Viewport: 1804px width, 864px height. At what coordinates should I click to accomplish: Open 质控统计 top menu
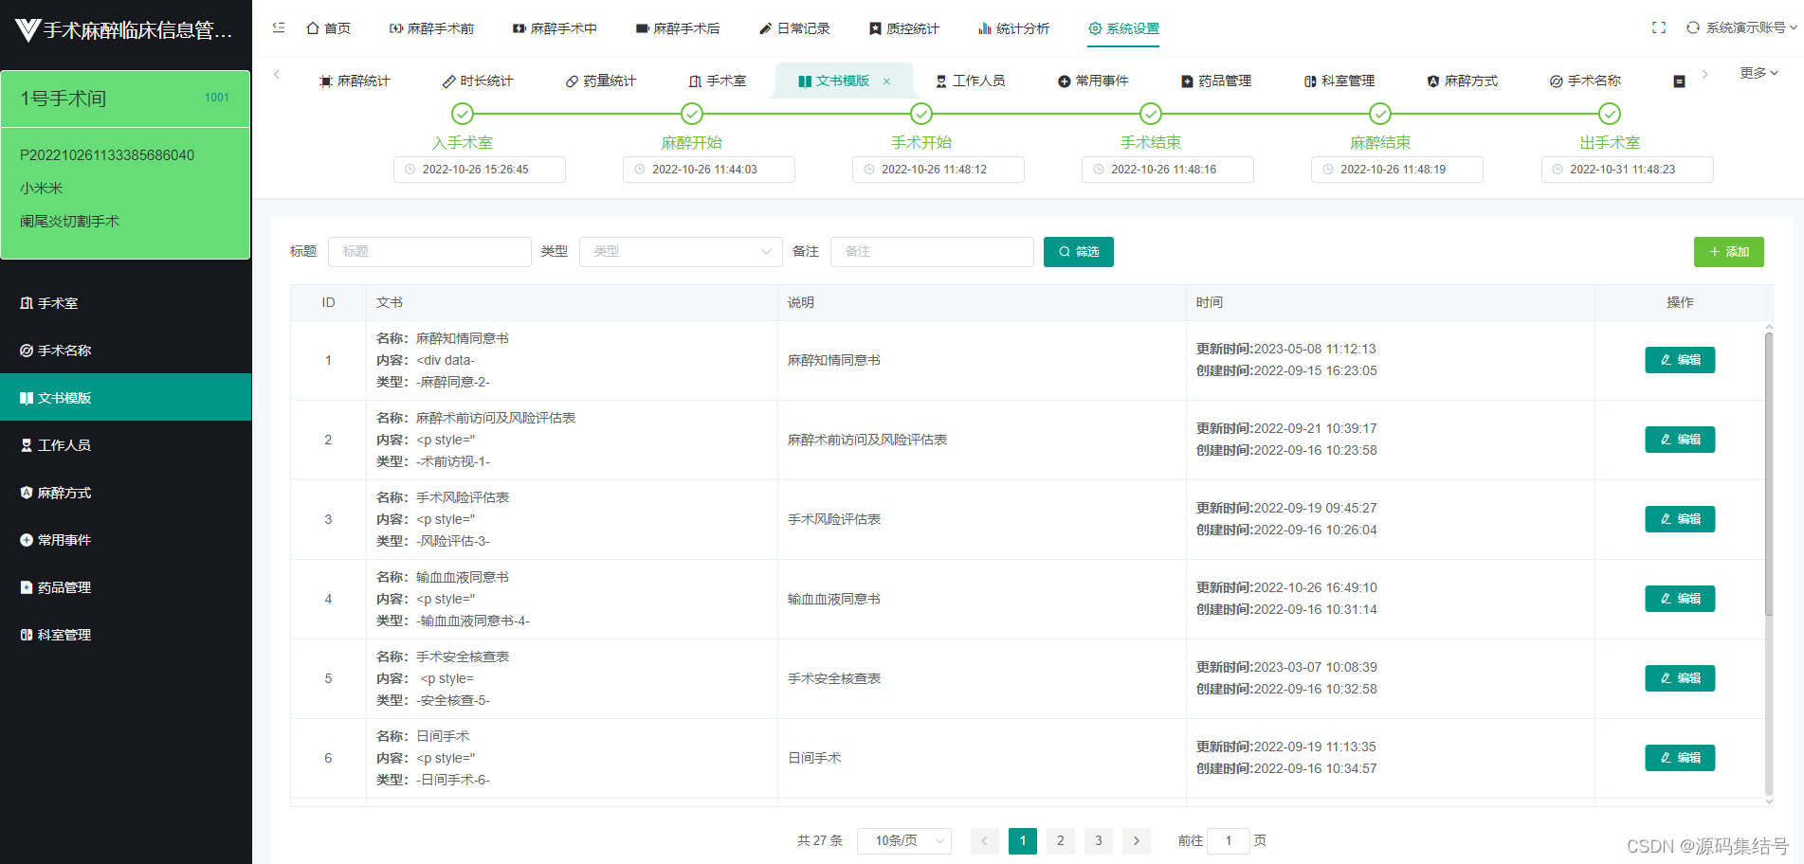[904, 28]
